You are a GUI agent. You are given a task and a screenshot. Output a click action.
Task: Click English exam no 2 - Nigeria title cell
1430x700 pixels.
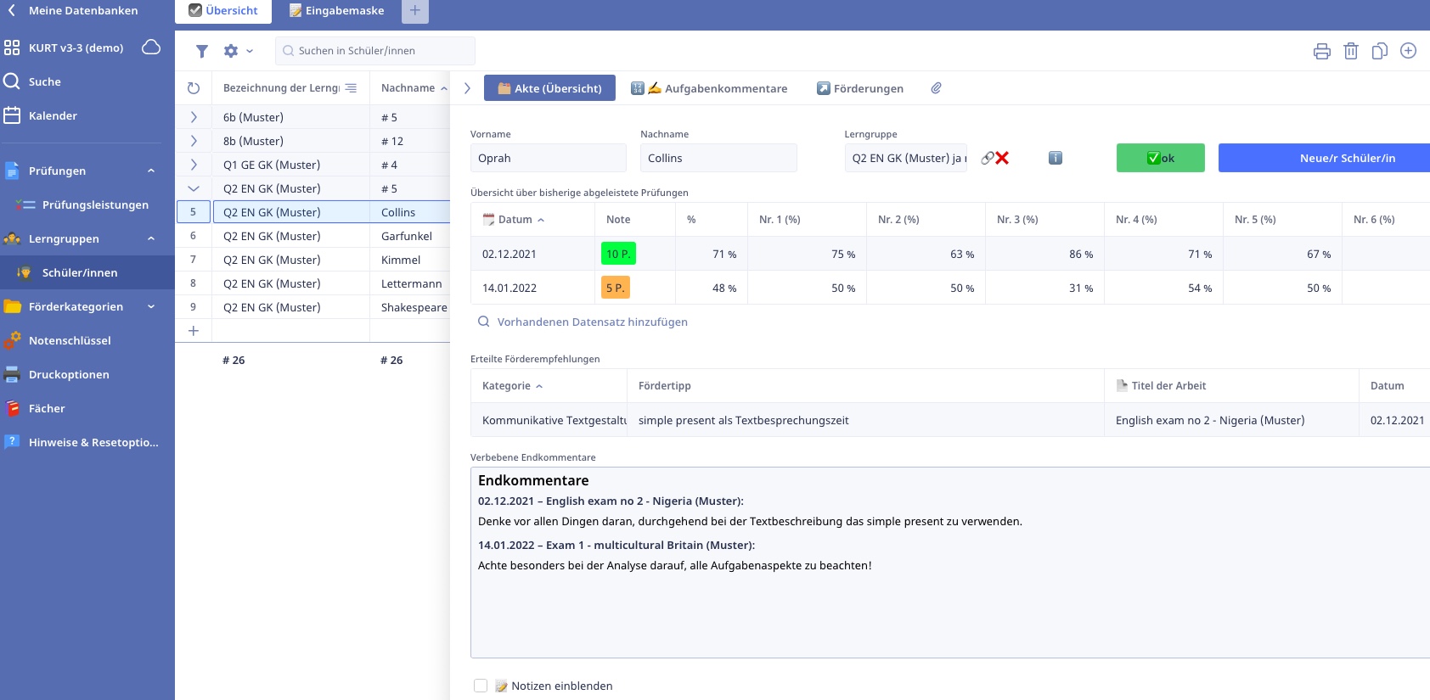(x=1231, y=420)
